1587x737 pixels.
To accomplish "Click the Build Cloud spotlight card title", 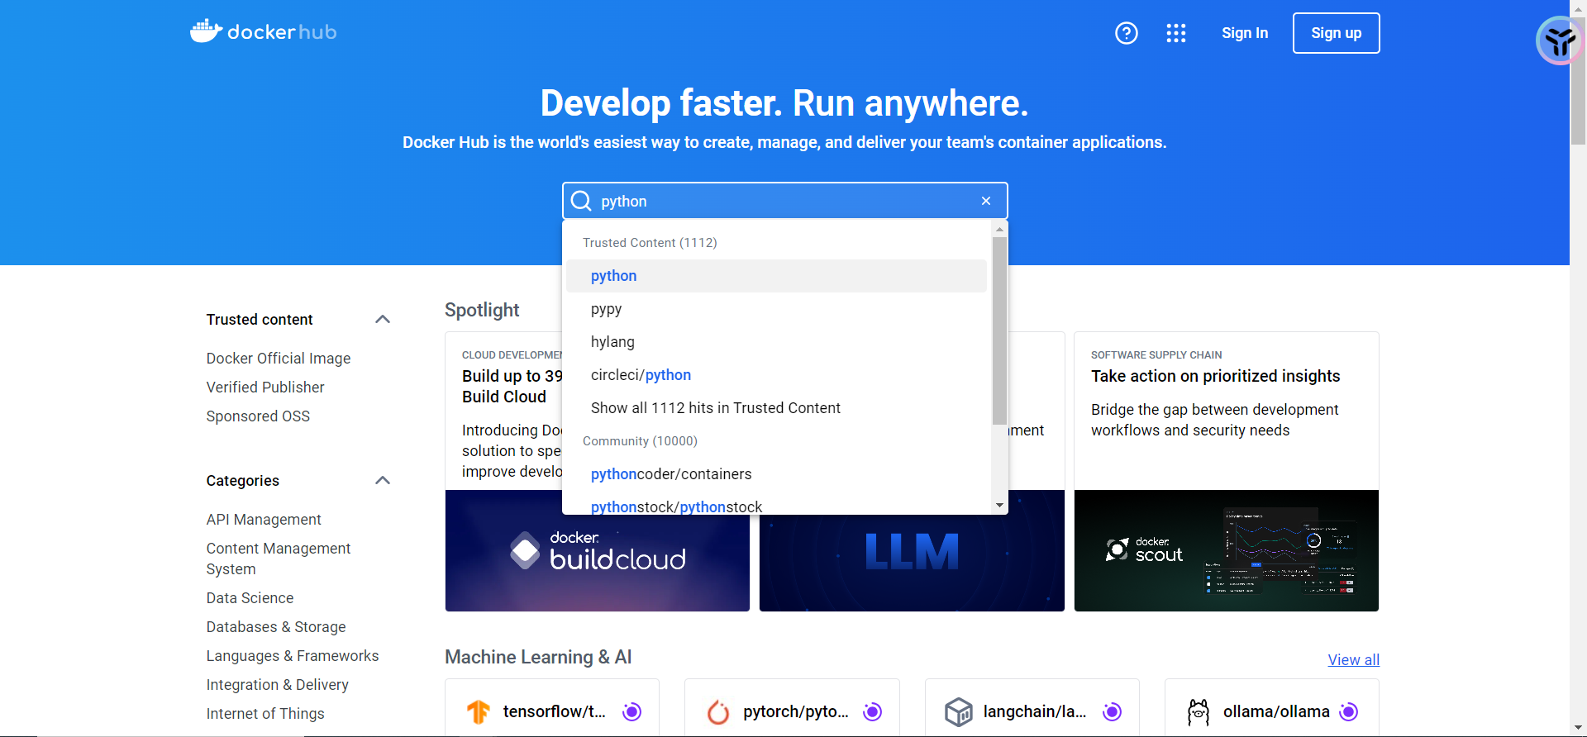I will (x=512, y=386).
